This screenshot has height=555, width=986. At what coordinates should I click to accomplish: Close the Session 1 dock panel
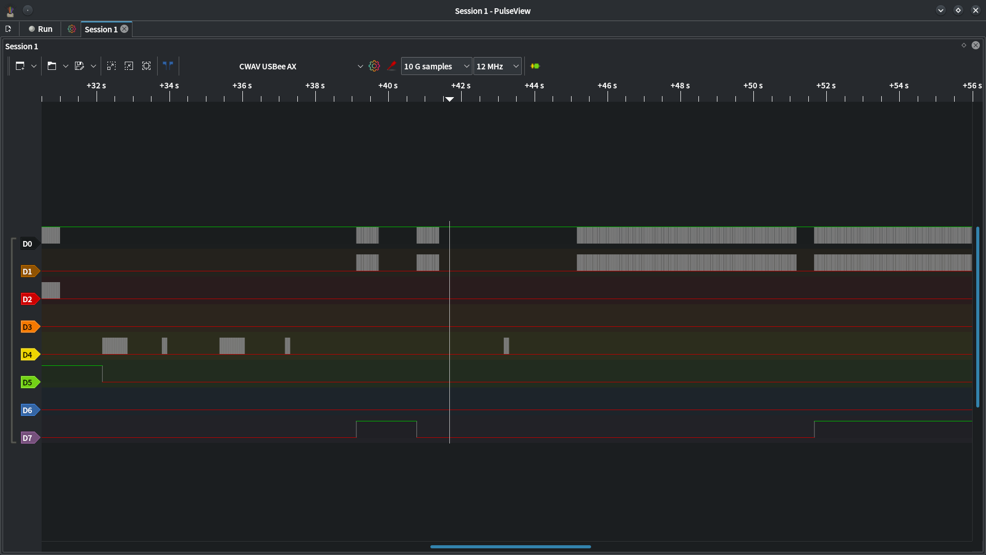click(x=976, y=46)
